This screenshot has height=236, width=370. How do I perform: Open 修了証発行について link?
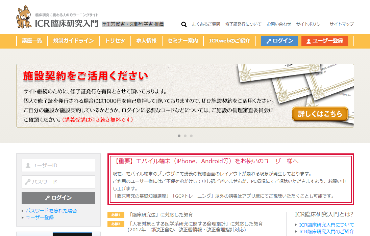point(243,24)
